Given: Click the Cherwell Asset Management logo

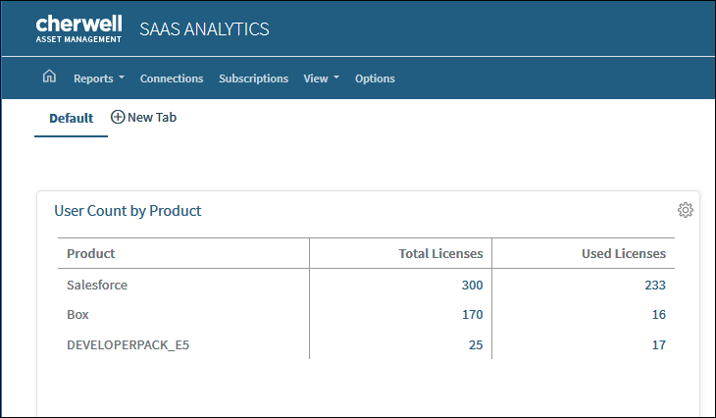Looking at the screenshot, I should click(x=79, y=28).
